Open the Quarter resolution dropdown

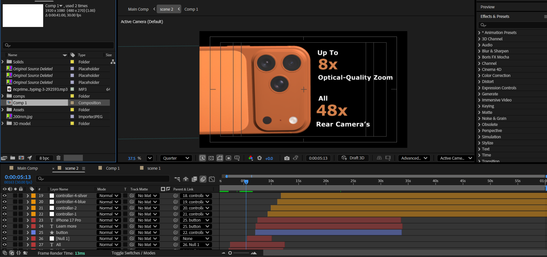(176, 158)
